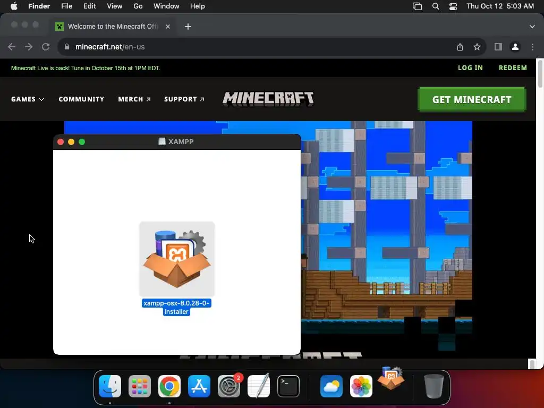Open App Store from the Dock
The image size is (544, 408).
(199, 386)
